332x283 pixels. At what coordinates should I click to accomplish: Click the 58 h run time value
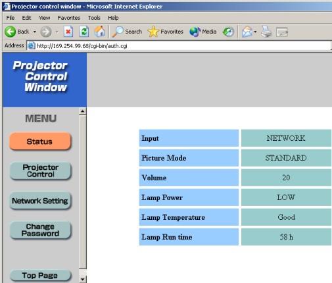tap(286, 237)
